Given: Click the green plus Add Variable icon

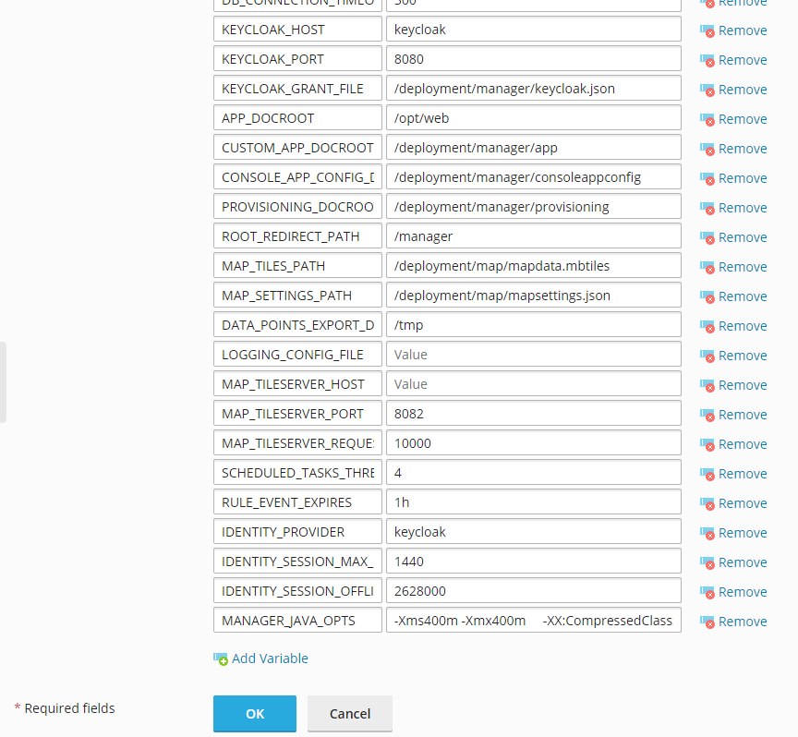Looking at the screenshot, I should coord(221,658).
